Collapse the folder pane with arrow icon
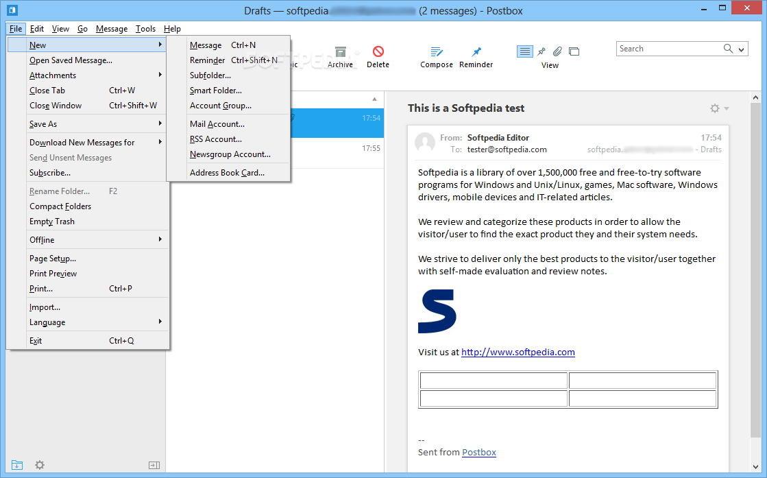 (154, 465)
